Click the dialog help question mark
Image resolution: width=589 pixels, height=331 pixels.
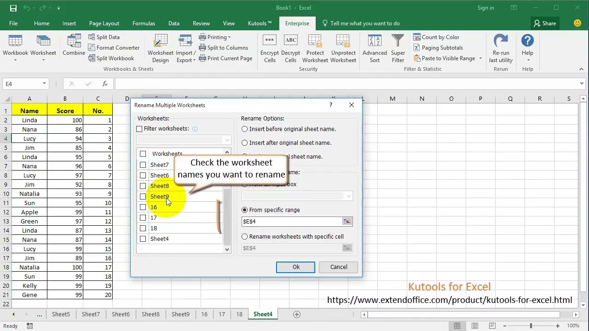[x=330, y=105]
